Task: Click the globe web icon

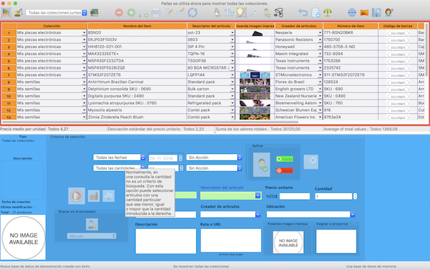Action: point(352,13)
